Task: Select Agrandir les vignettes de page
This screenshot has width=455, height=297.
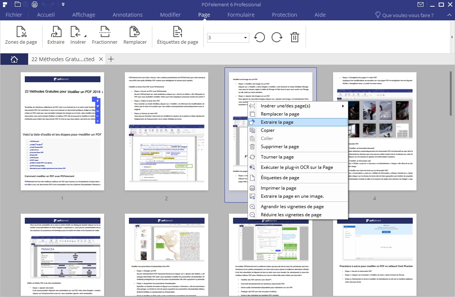Action: tap(298, 207)
